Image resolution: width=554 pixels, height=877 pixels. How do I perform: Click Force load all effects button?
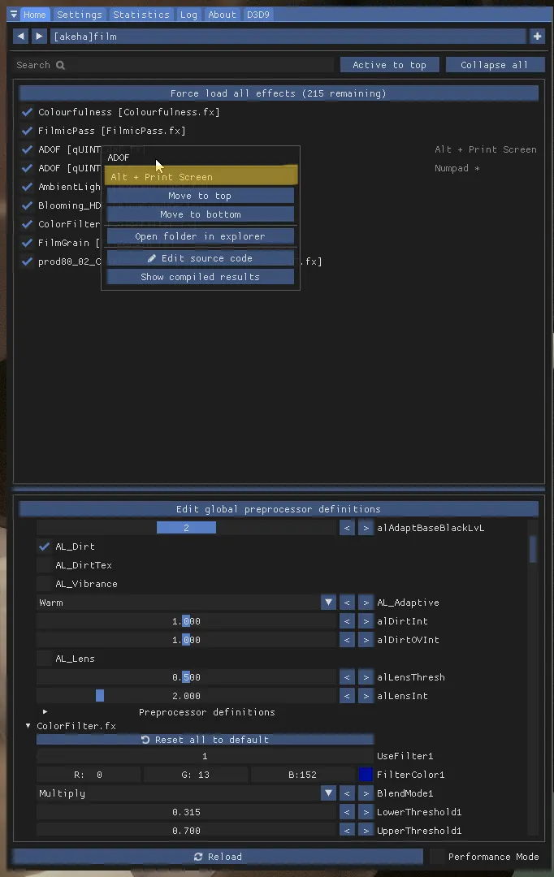tap(279, 93)
